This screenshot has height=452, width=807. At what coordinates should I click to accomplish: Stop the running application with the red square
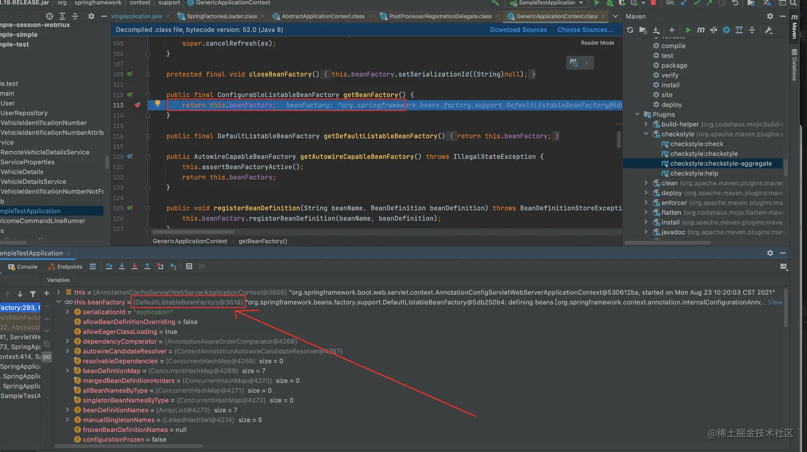(x=653, y=3)
